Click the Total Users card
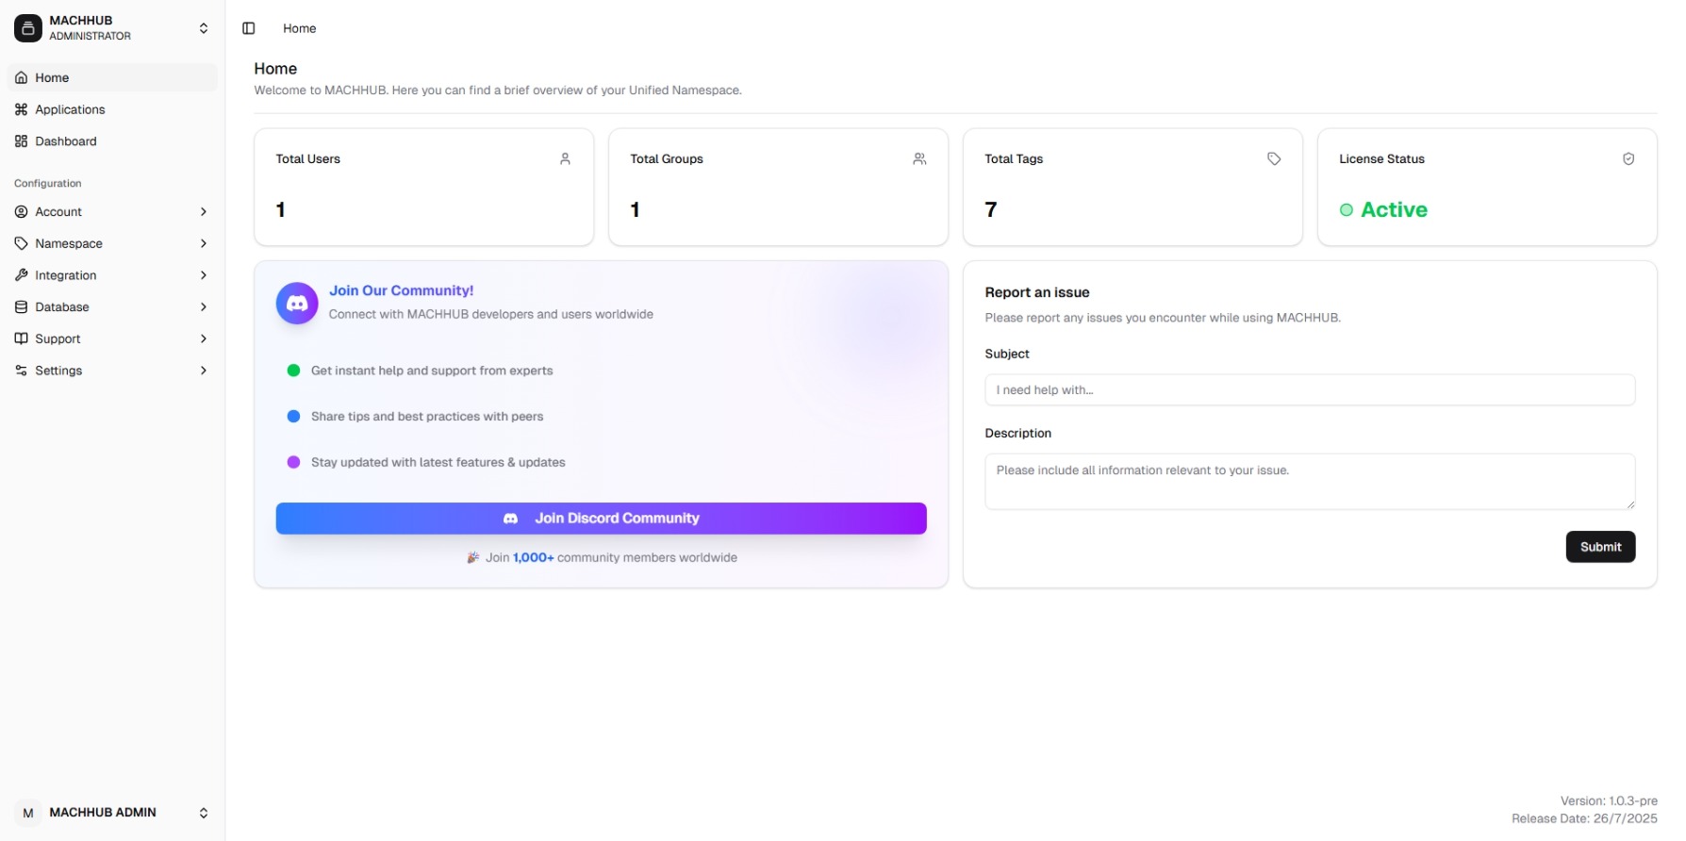This screenshot has width=1686, height=841. point(424,188)
